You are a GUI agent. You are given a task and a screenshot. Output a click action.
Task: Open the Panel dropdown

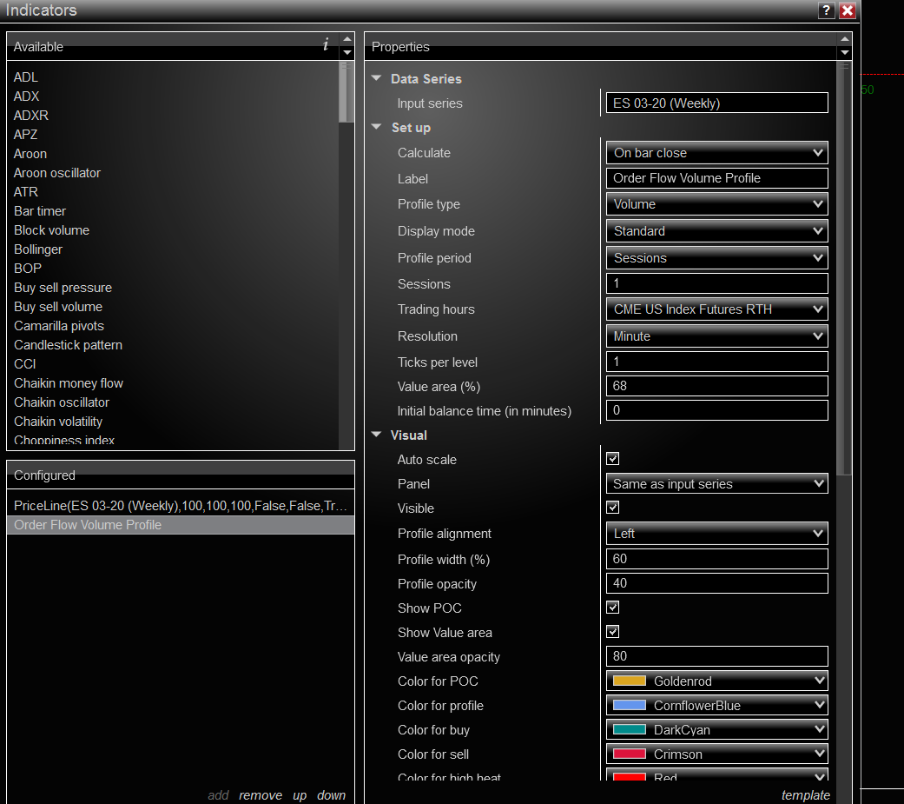[716, 483]
